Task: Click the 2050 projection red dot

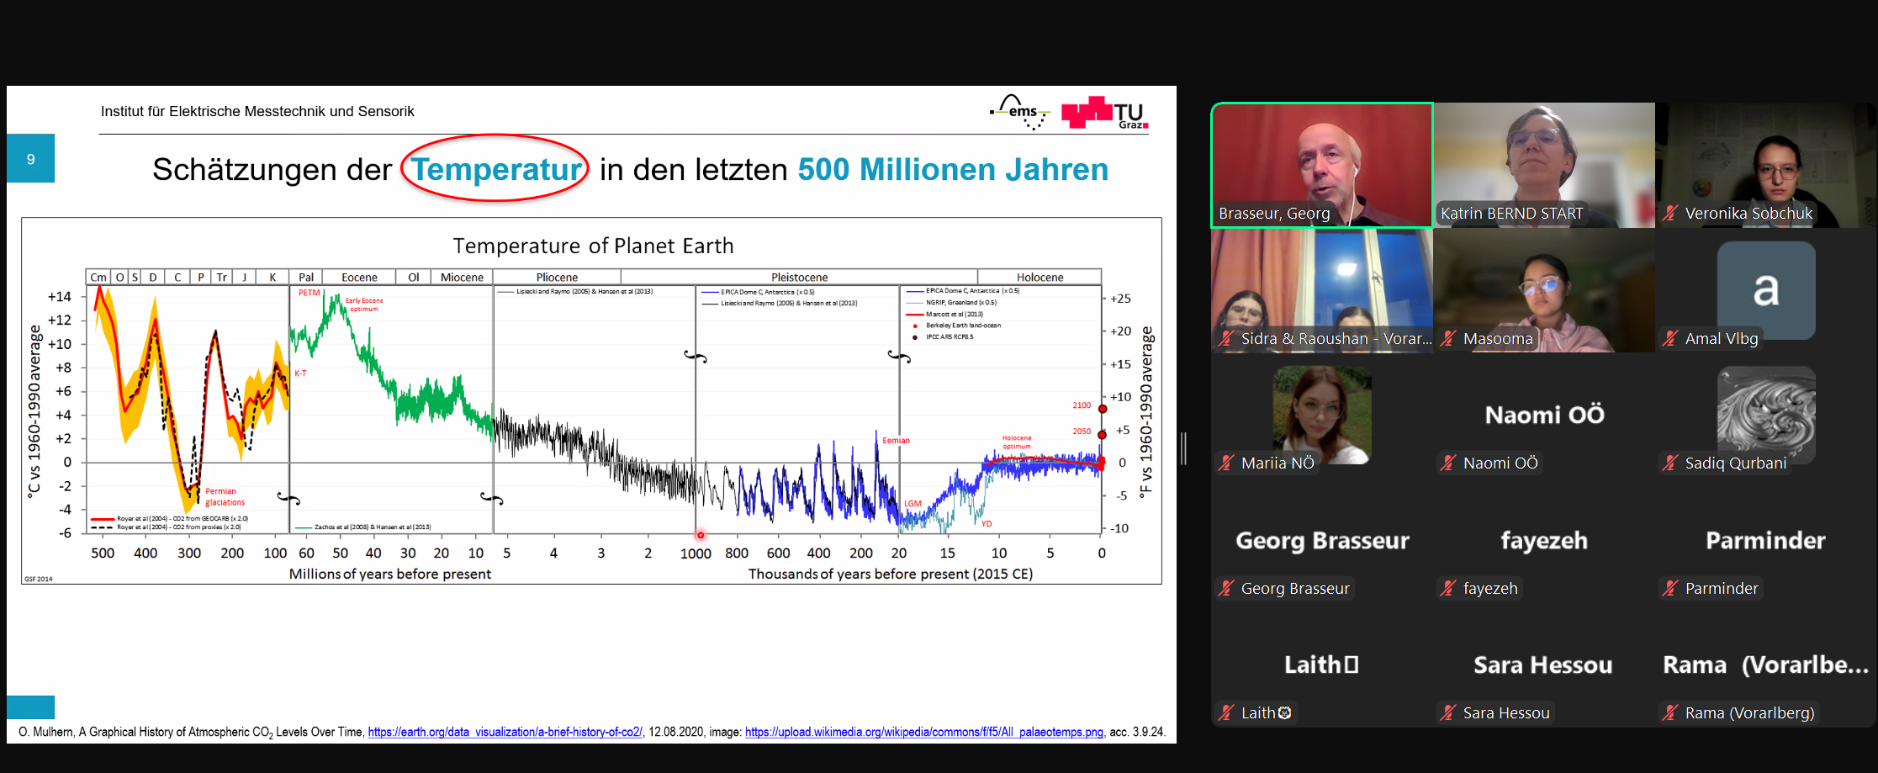Action: click(1103, 435)
